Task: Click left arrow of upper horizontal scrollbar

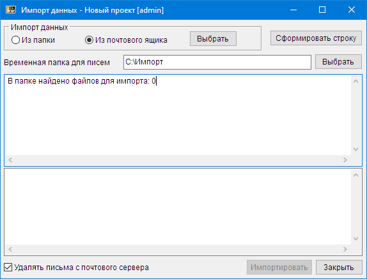Action: coord(10,160)
